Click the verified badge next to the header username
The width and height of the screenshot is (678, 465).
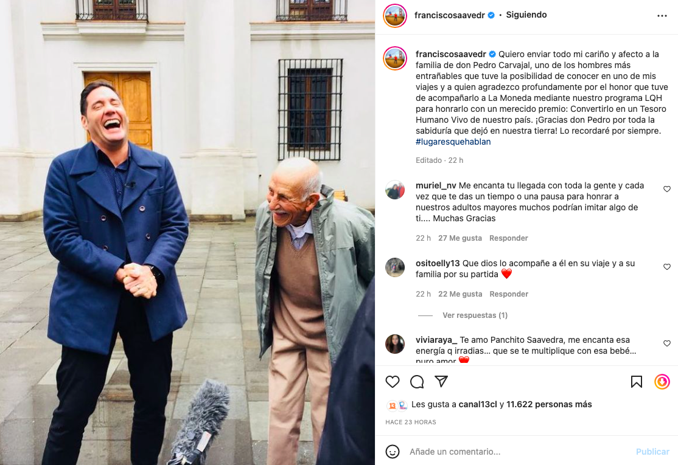click(491, 15)
